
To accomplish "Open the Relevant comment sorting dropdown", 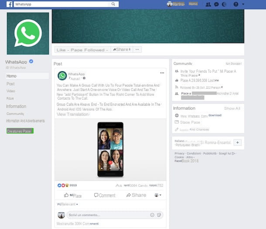I will click(x=68, y=204).
